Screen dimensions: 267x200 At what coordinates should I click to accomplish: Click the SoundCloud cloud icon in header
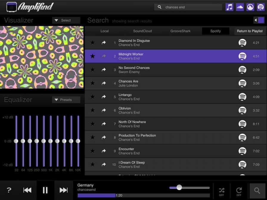pyautogui.click(x=240, y=7)
